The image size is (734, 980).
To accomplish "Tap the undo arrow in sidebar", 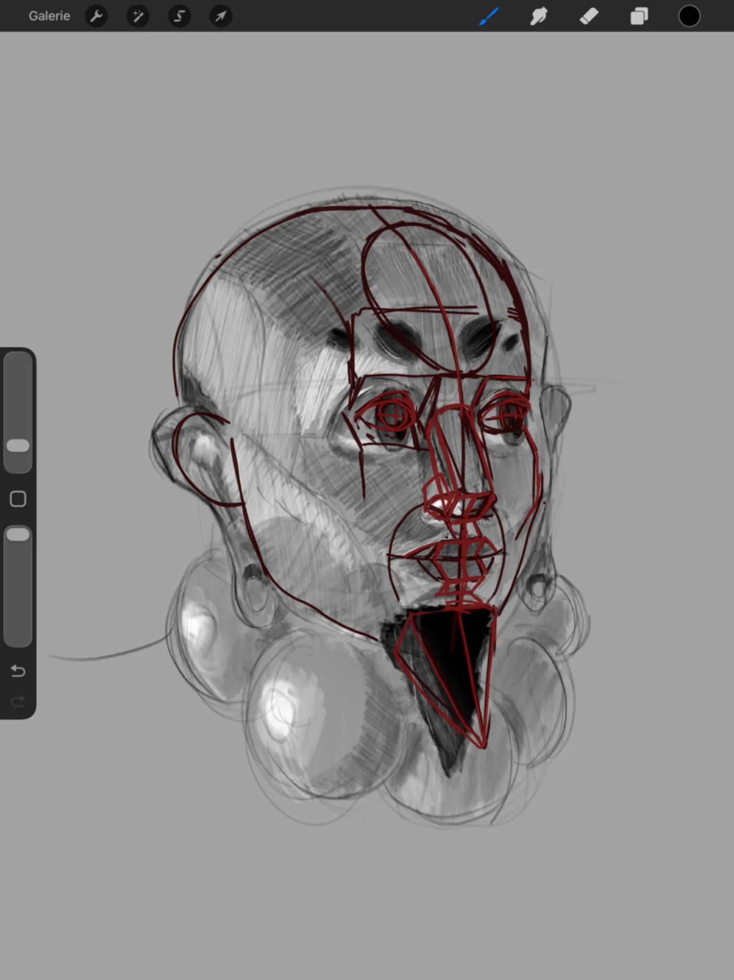I will tap(18, 671).
